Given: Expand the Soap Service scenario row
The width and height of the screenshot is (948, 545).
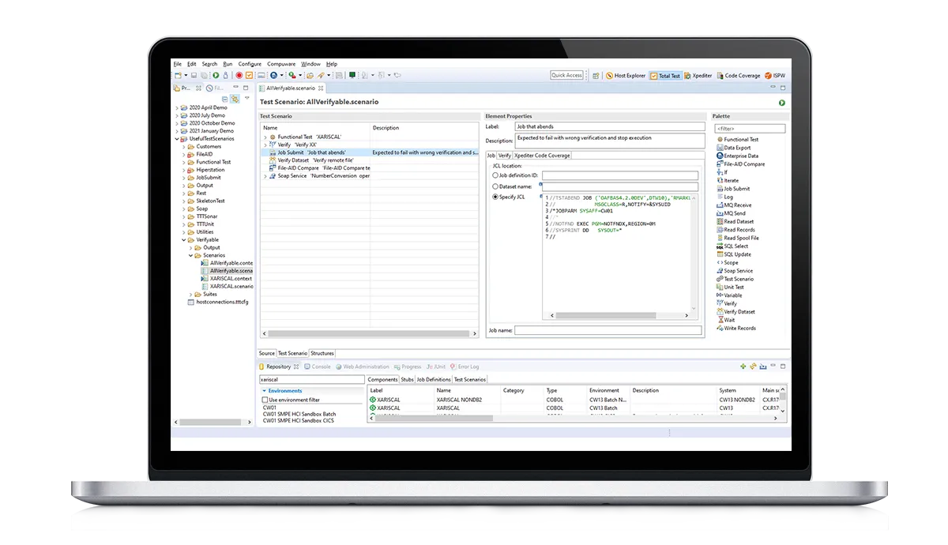Looking at the screenshot, I should coord(265,177).
